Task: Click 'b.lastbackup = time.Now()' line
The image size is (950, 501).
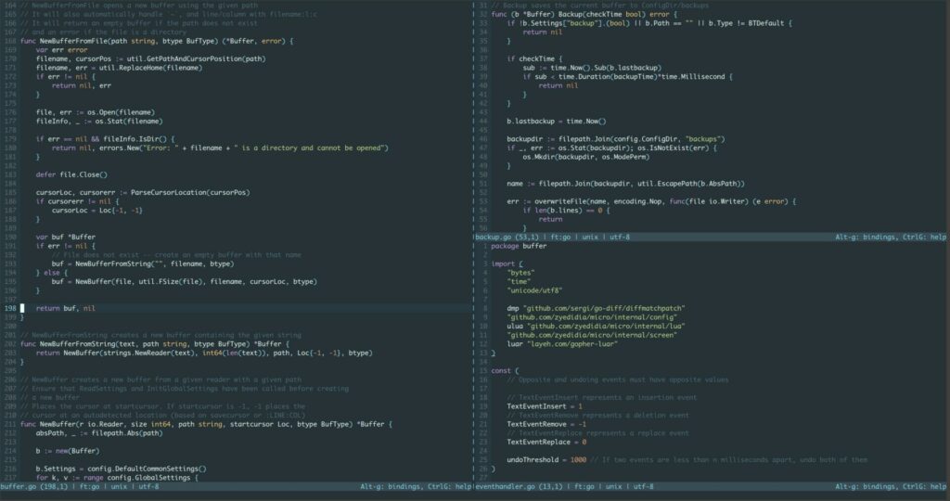Action: tap(557, 122)
